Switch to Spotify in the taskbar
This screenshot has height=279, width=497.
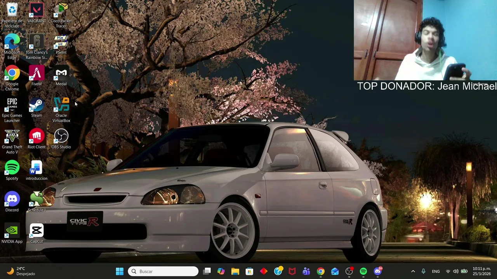(363, 271)
